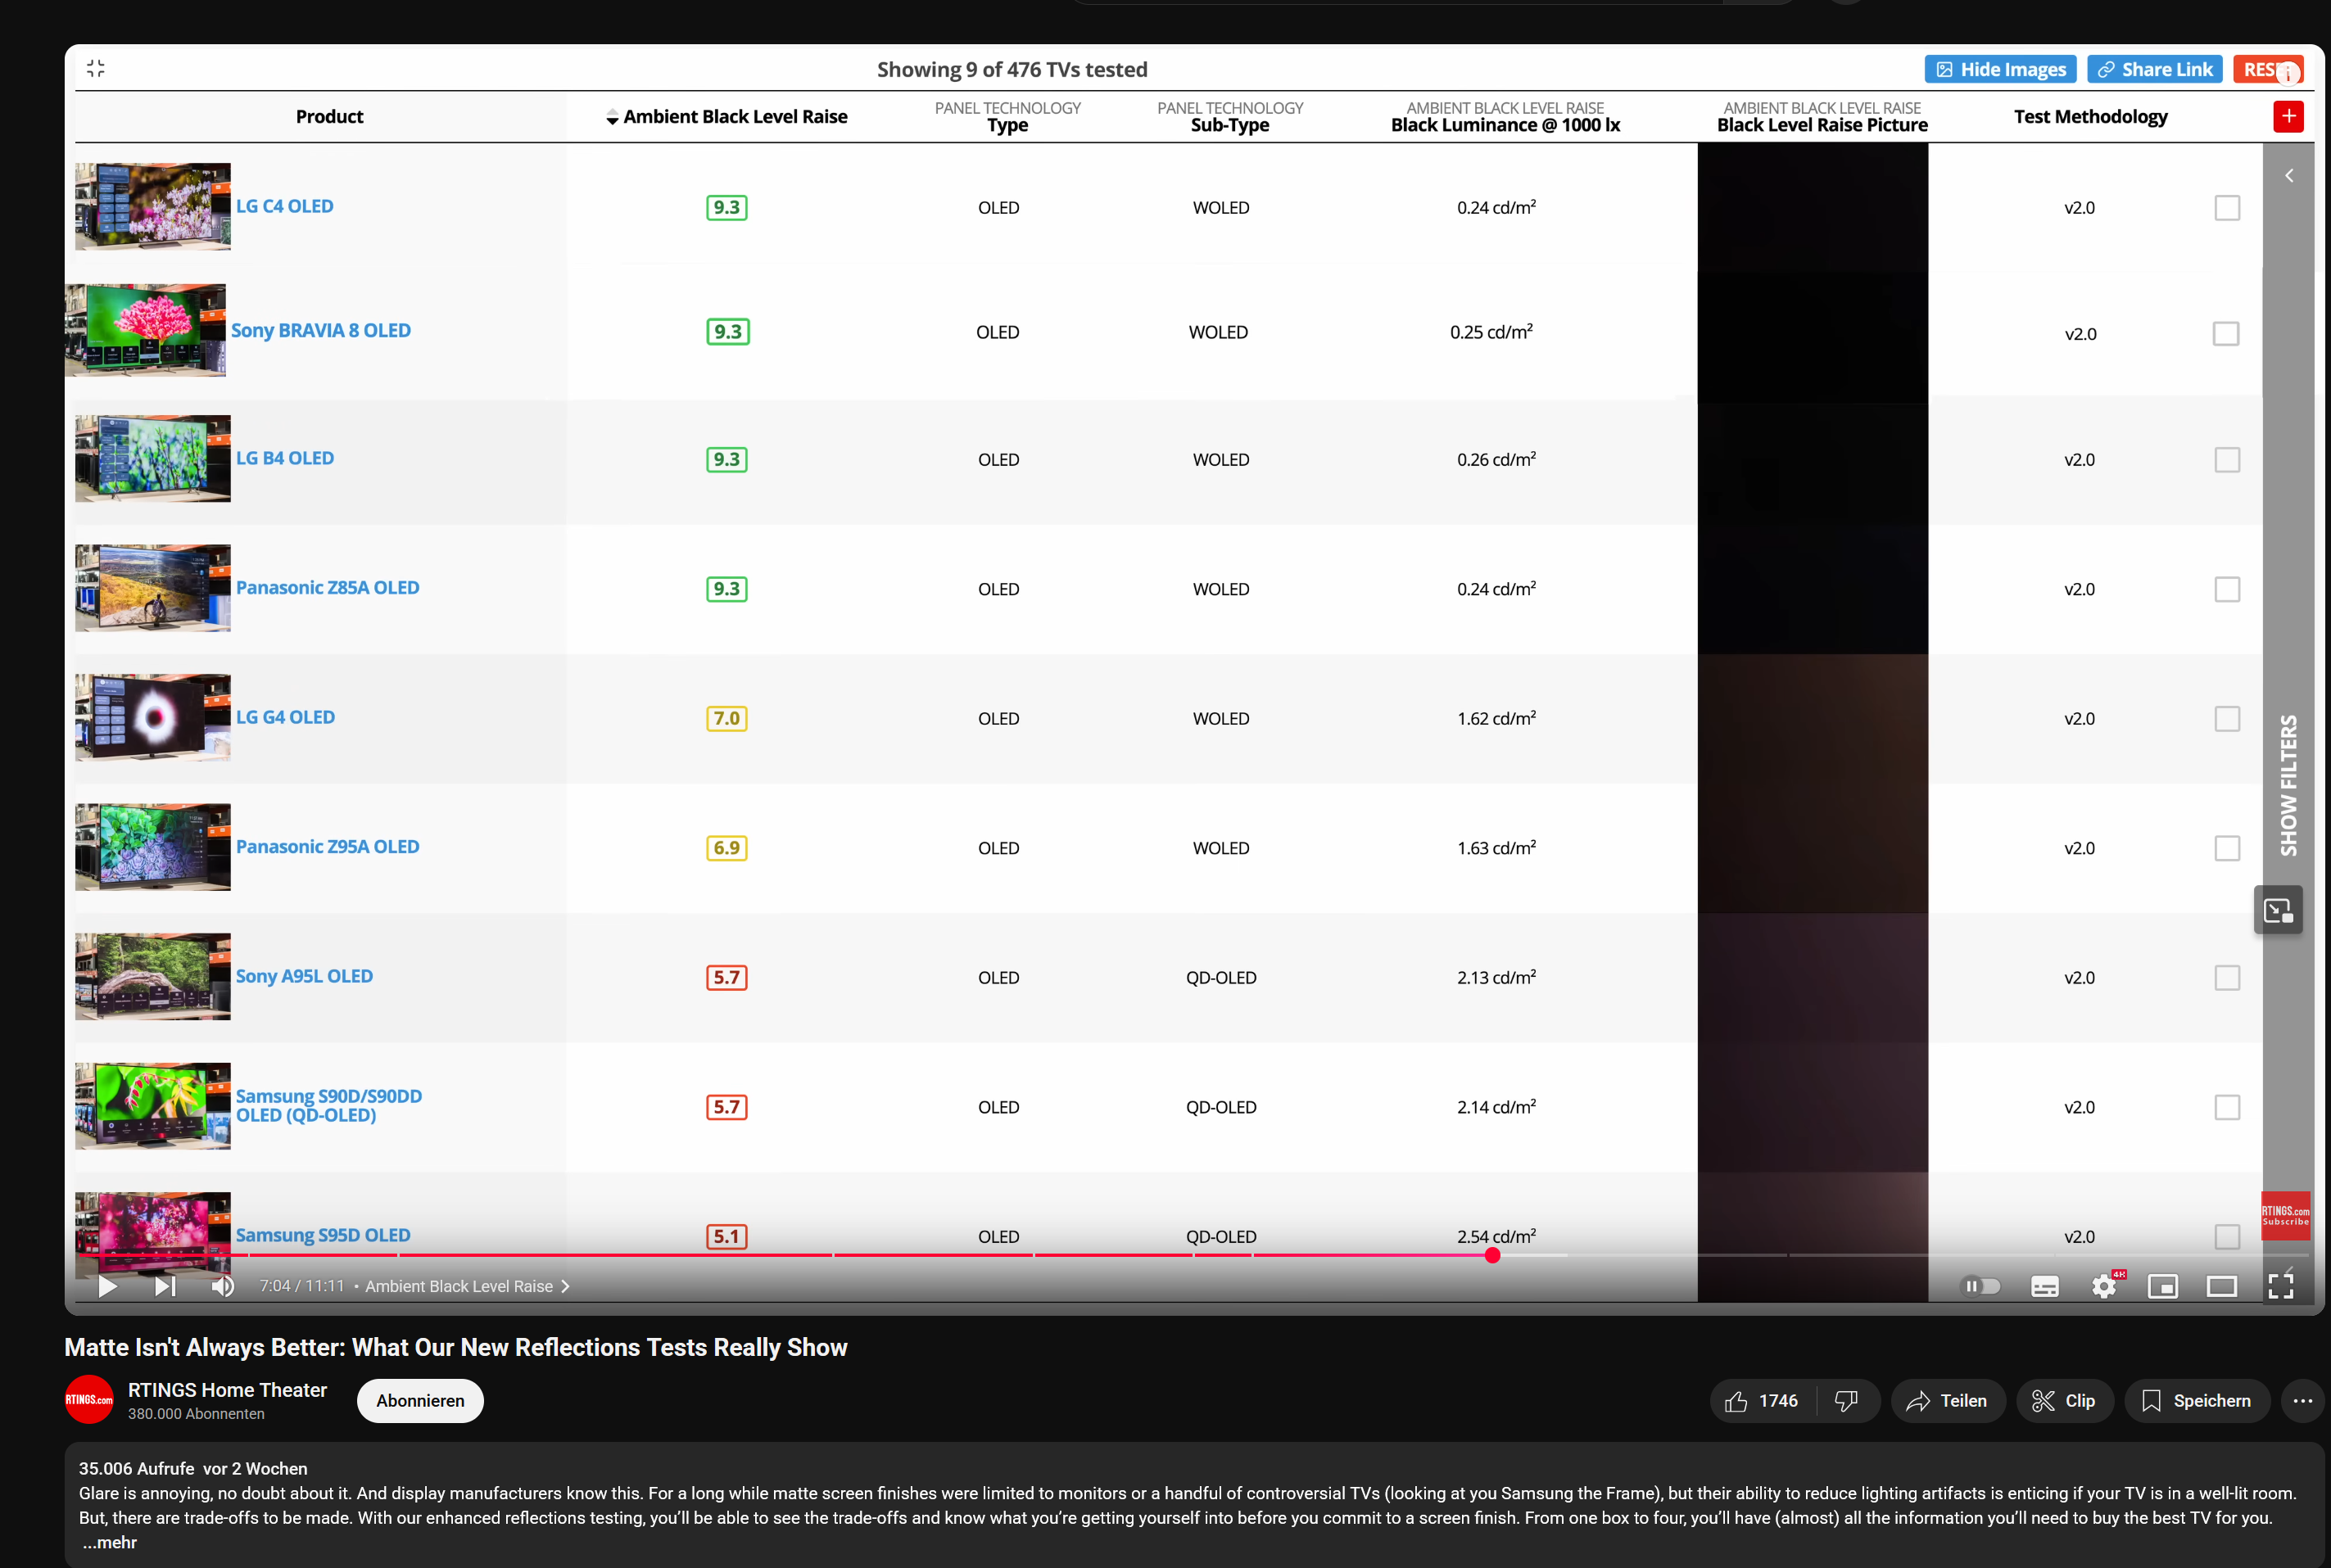Activate the miniplayer icon
The width and height of the screenshot is (2331, 1568).
(2163, 1286)
